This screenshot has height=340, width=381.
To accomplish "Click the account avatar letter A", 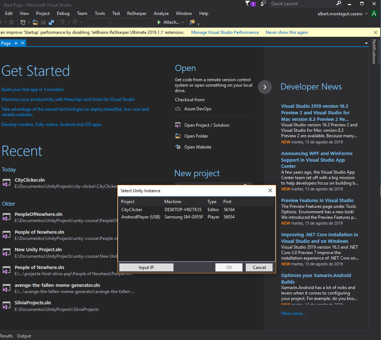I will (x=374, y=13).
